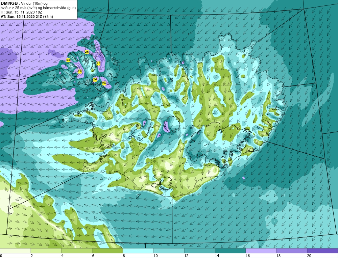The image size is (338, 258).
Task: Click the legend scale number 10
Action: click(155, 256)
